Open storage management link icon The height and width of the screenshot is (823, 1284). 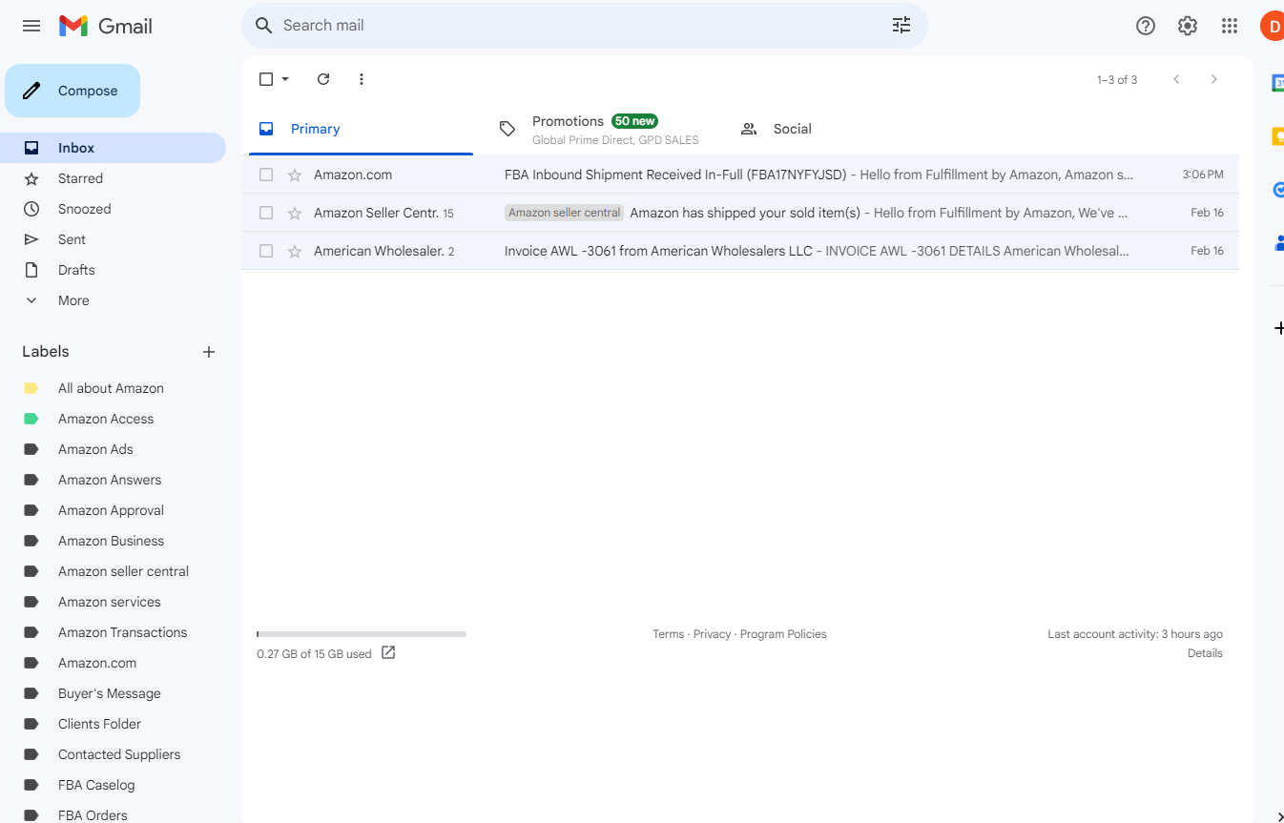point(388,653)
